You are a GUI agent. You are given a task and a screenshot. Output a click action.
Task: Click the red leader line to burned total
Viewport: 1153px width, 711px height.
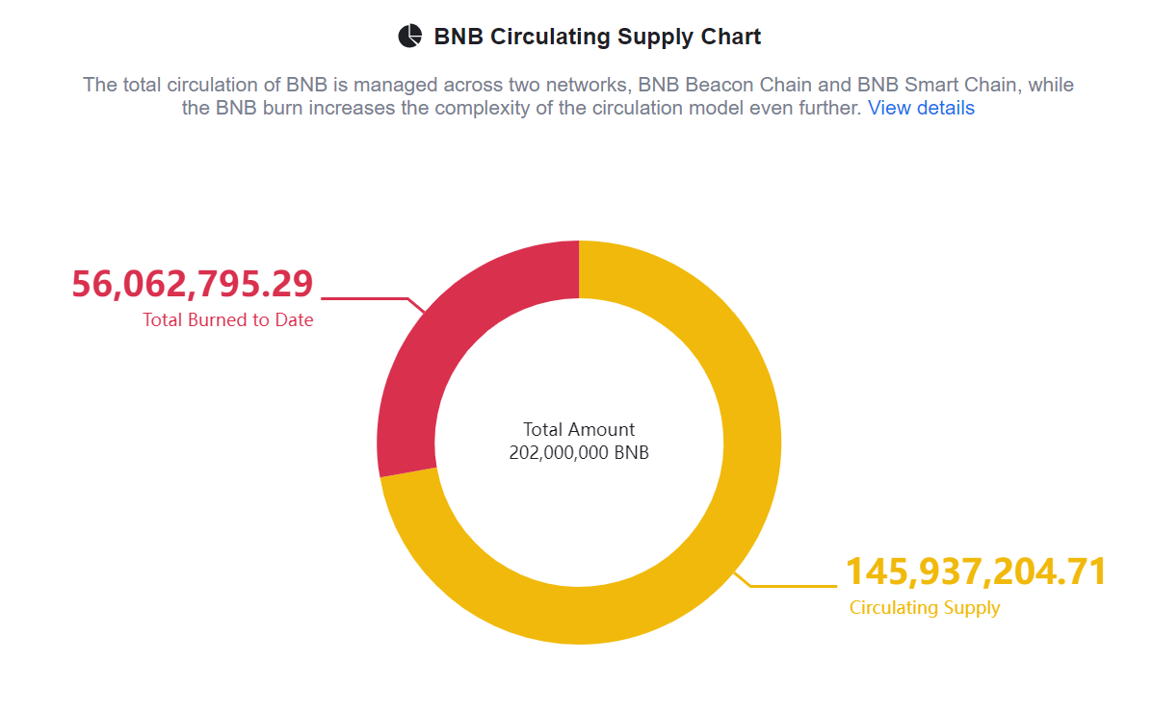(373, 303)
